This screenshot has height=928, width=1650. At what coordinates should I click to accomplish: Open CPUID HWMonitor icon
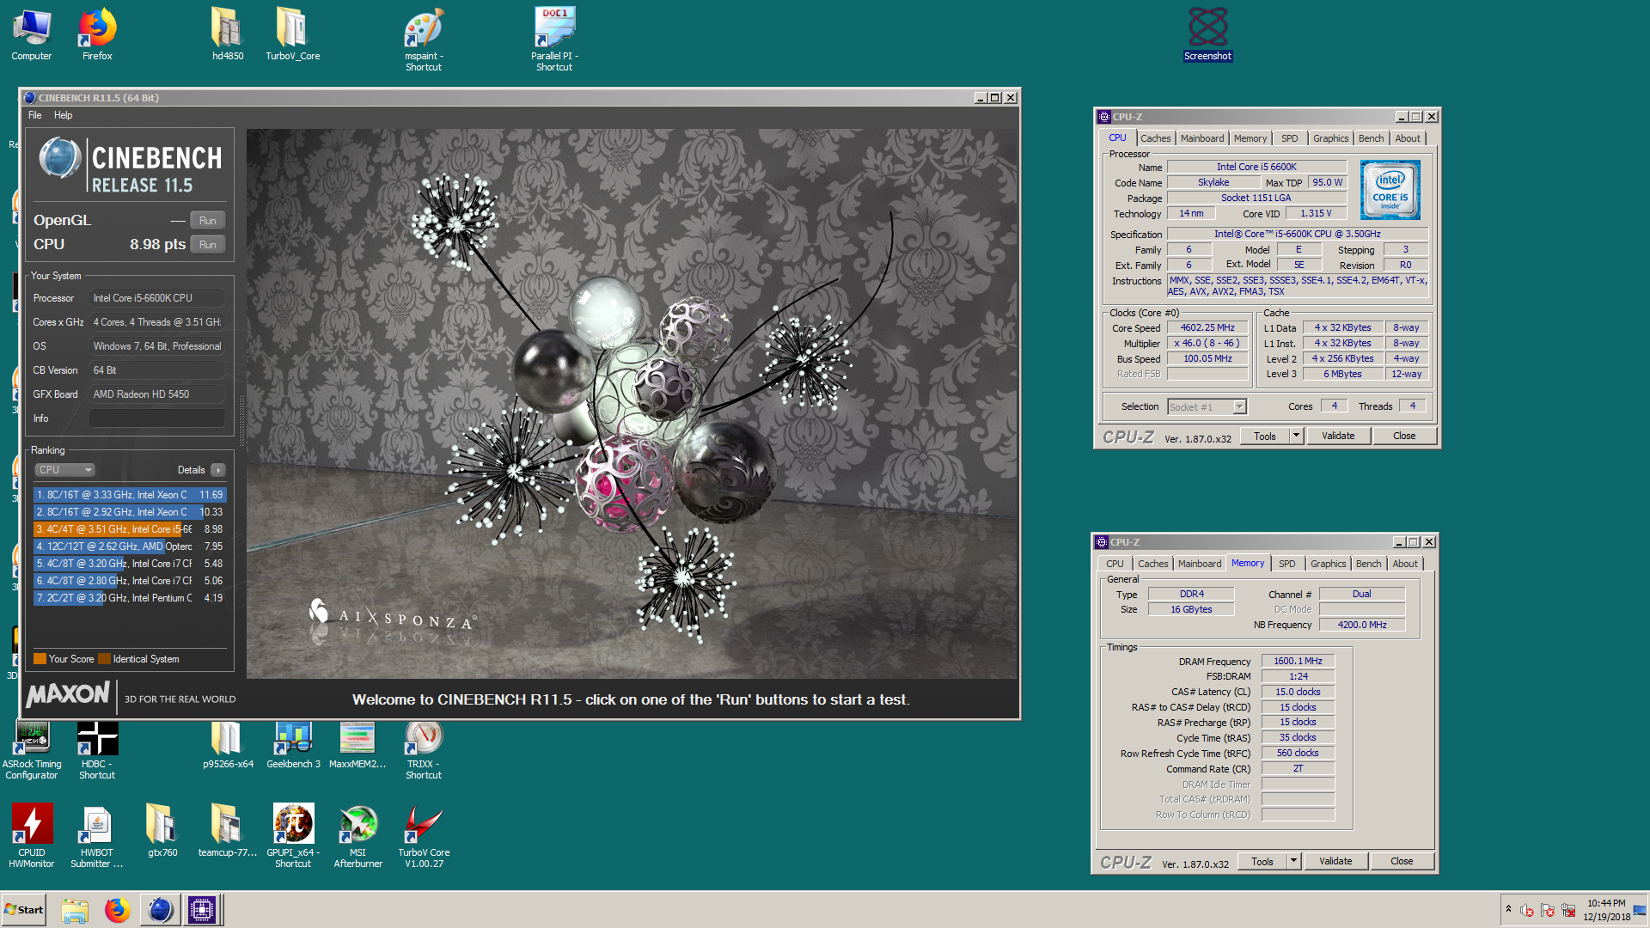click(32, 835)
